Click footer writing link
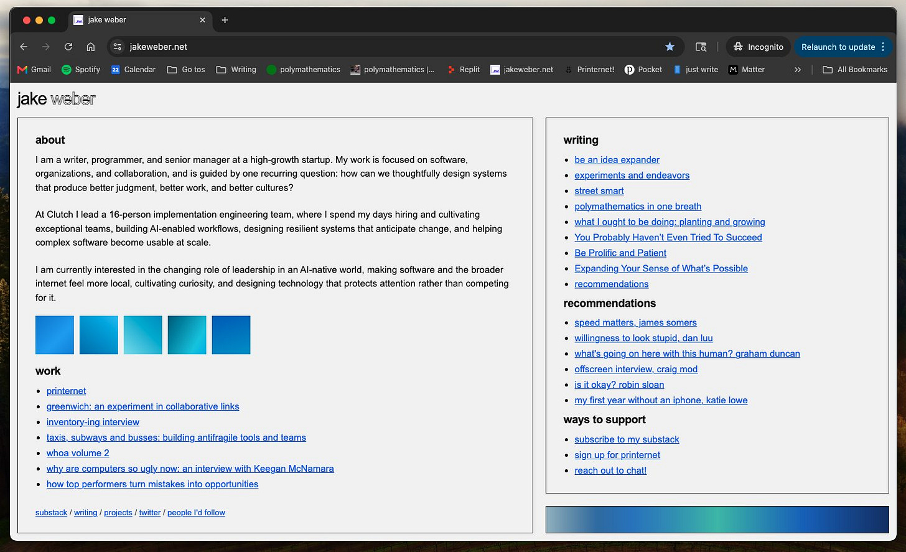This screenshot has width=906, height=552. pyautogui.click(x=85, y=513)
